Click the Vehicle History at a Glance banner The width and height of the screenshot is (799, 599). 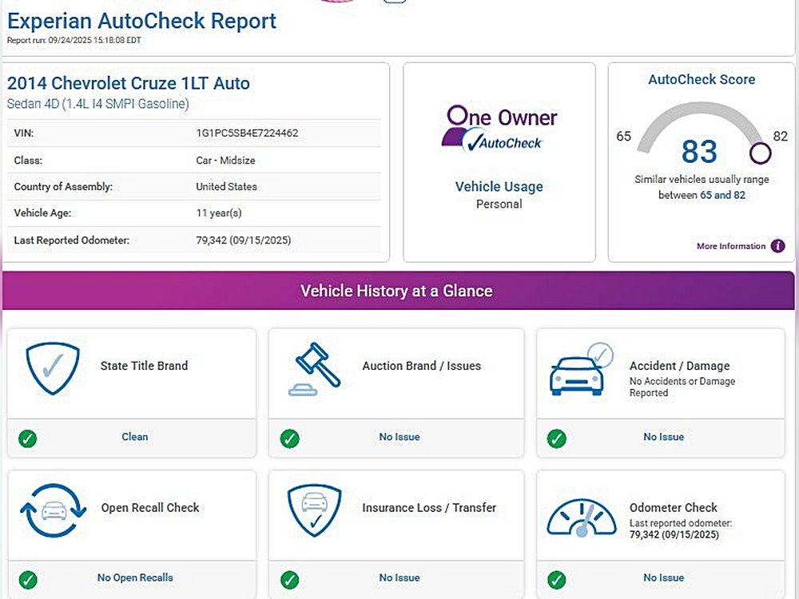[397, 291]
